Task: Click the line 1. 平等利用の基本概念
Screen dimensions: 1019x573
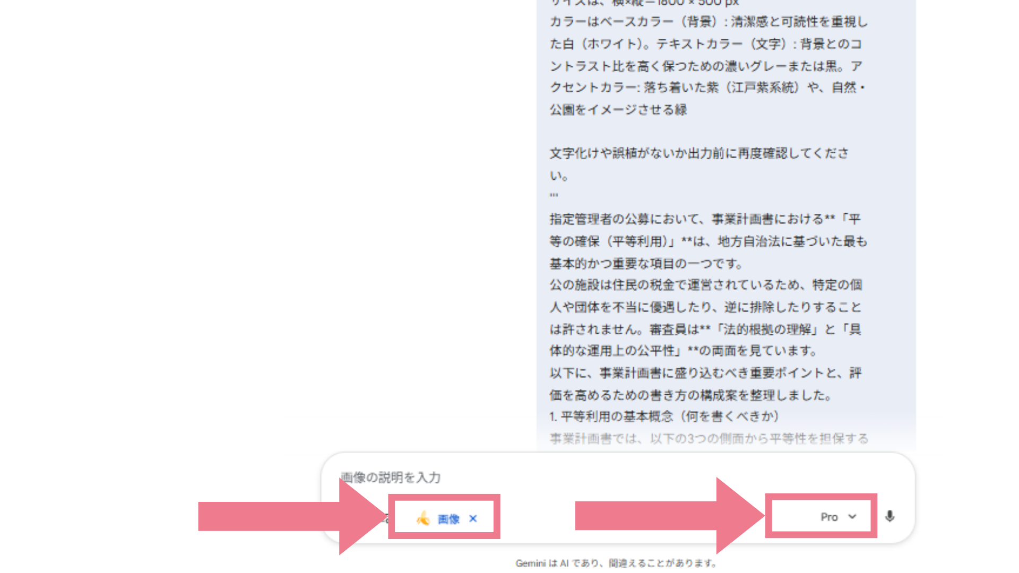Action: point(664,417)
